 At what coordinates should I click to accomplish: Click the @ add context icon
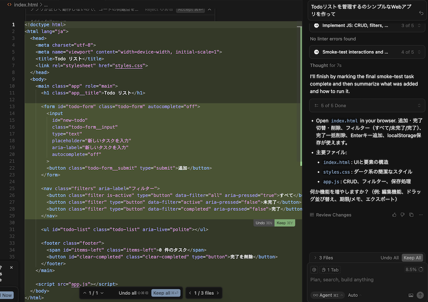tap(314, 269)
